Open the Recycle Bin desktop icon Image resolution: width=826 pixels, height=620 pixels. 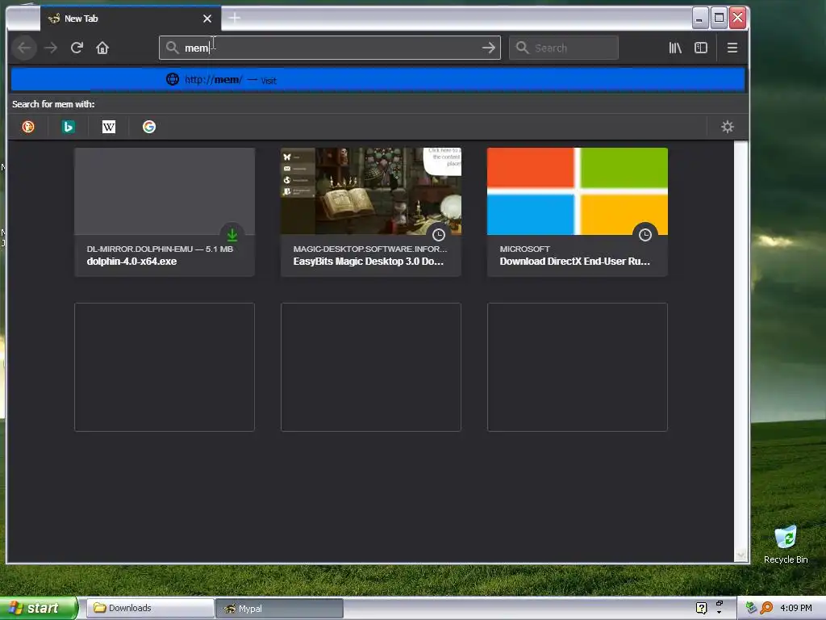786,545
